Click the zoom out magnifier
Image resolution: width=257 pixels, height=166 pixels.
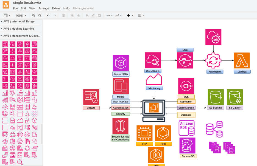click(x=40, y=16)
